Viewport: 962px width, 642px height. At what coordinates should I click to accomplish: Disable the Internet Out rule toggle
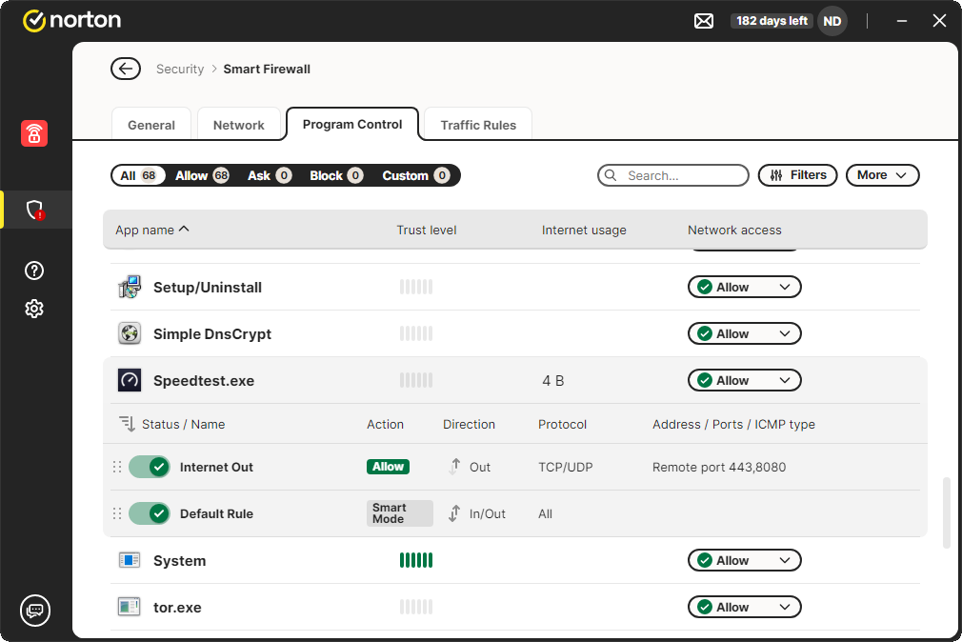click(x=149, y=467)
